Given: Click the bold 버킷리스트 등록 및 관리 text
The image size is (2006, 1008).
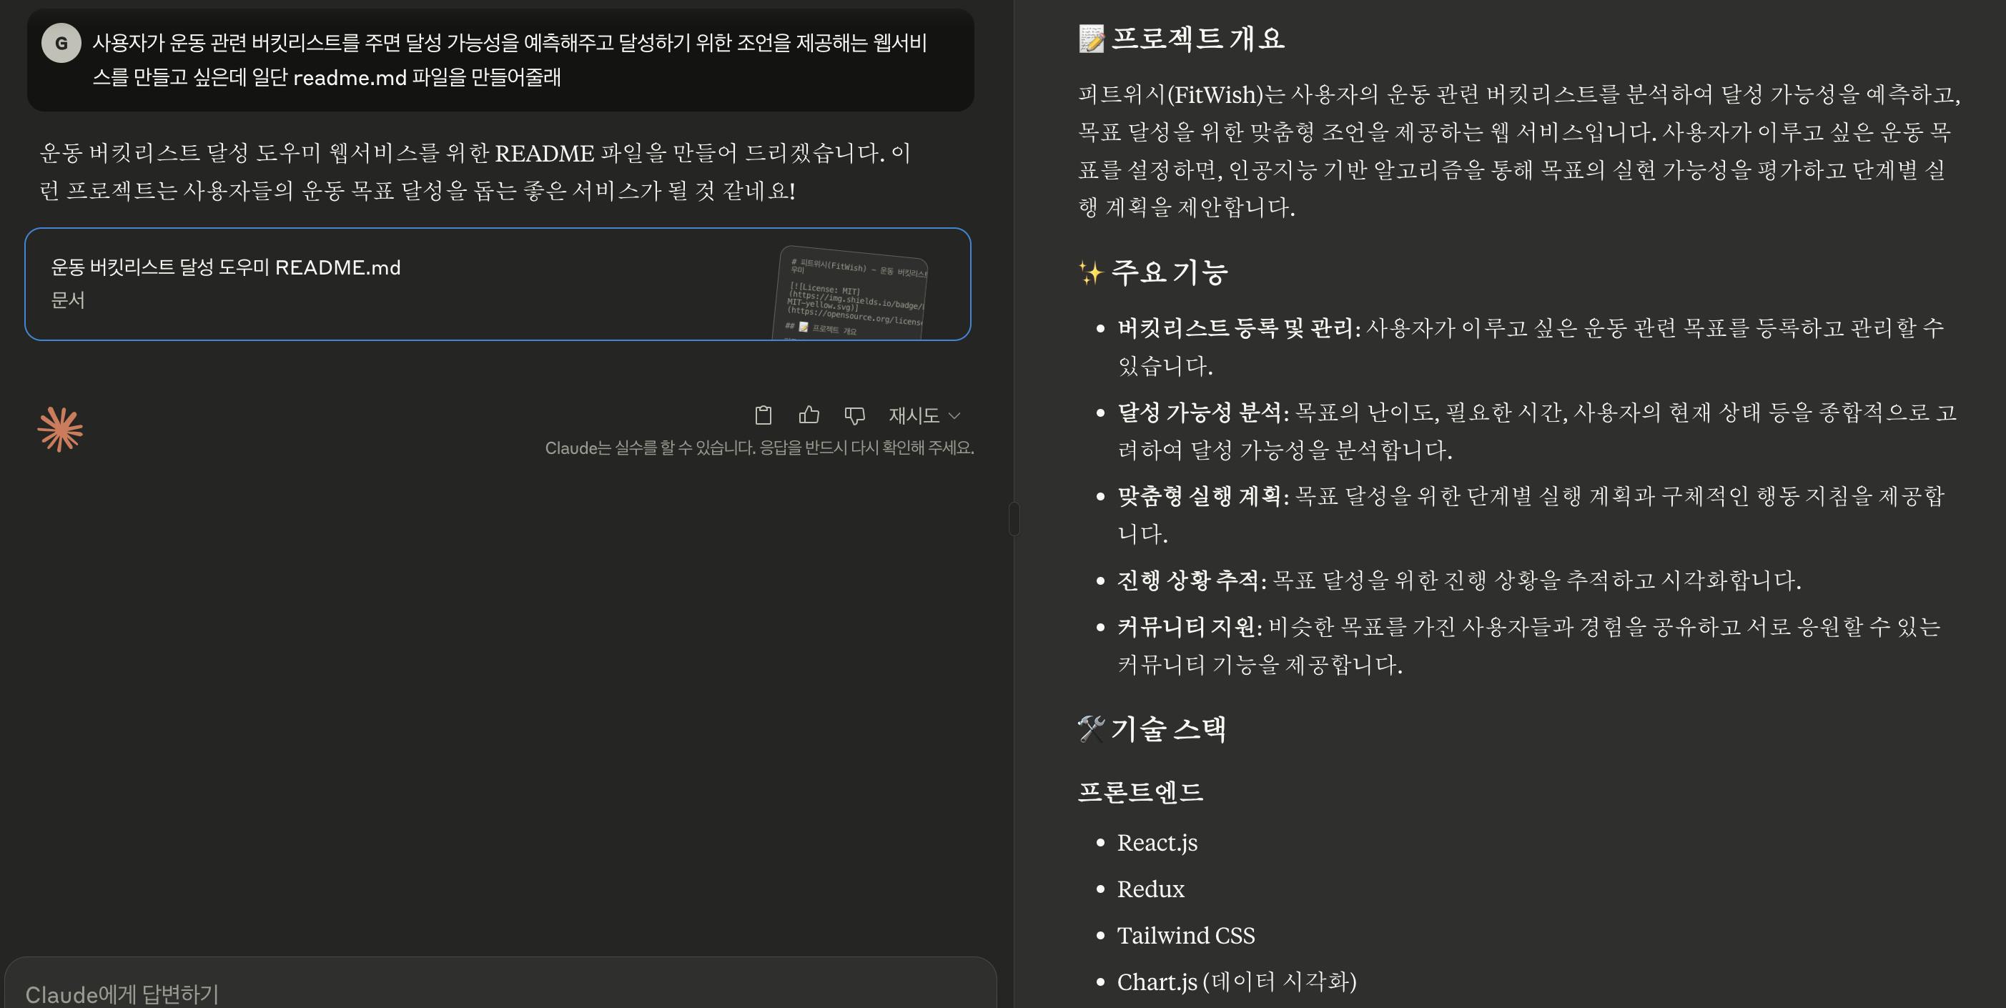Looking at the screenshot, I should (x=1235, y=328).
